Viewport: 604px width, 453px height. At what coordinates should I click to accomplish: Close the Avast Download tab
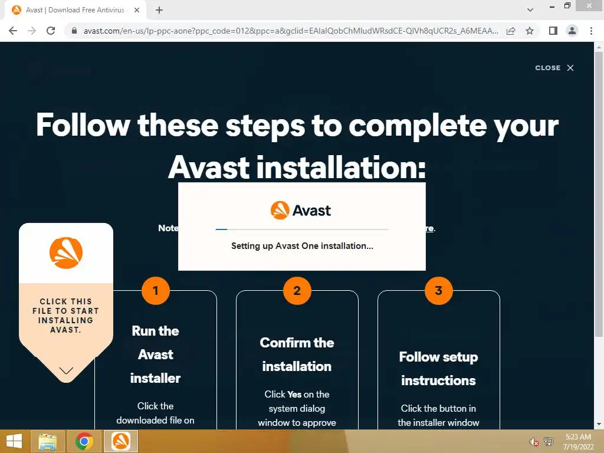pos(137,11)
